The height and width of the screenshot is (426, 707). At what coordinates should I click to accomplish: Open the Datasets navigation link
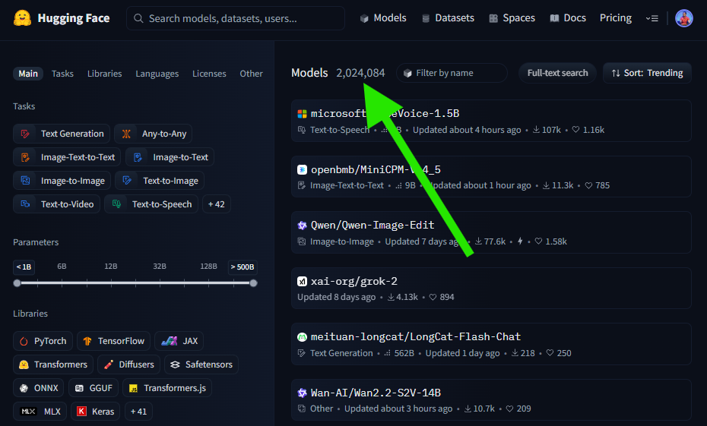coord(448,18)
